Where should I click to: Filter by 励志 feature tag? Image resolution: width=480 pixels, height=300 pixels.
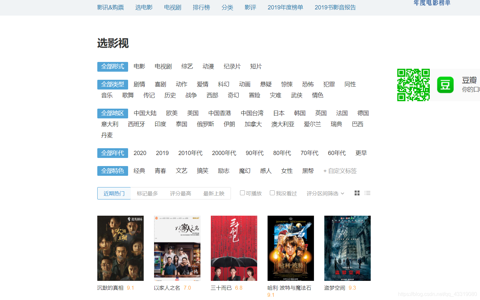point(224,171)
